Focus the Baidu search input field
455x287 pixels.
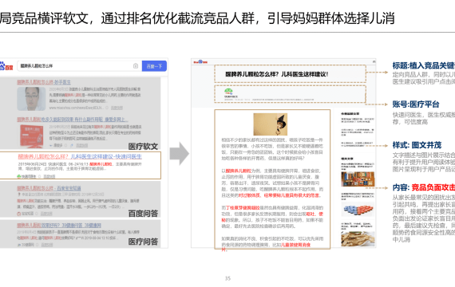coord(79,66)
